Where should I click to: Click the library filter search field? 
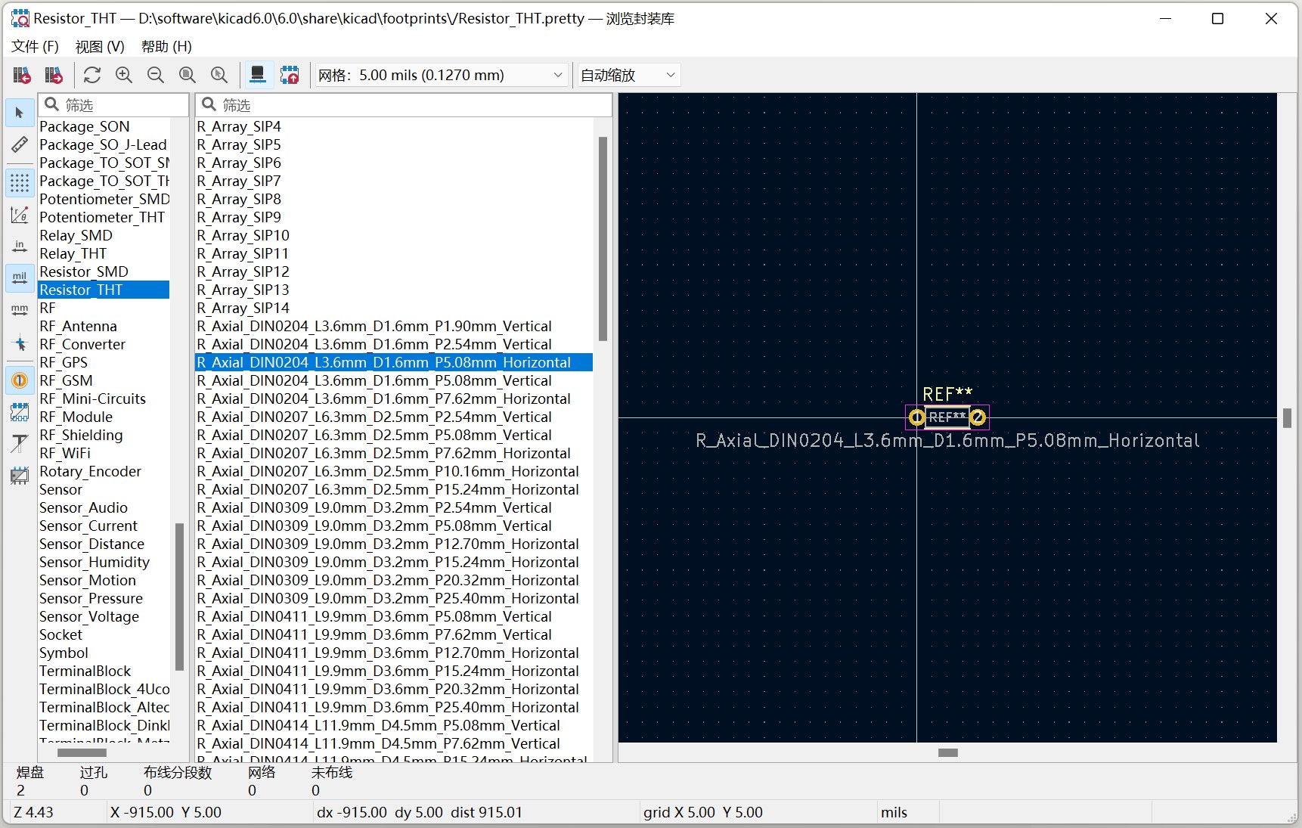point(113,104)
